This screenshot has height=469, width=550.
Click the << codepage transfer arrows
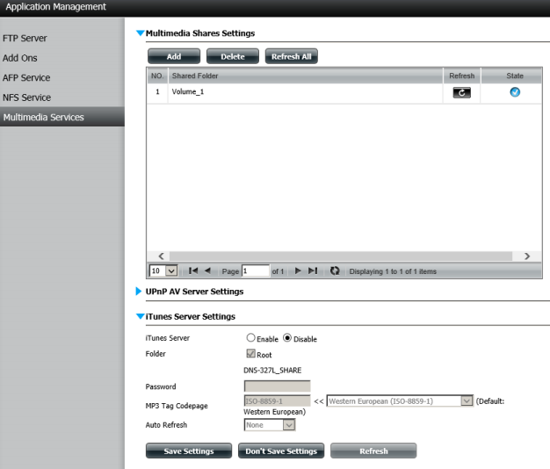[319, 401]
